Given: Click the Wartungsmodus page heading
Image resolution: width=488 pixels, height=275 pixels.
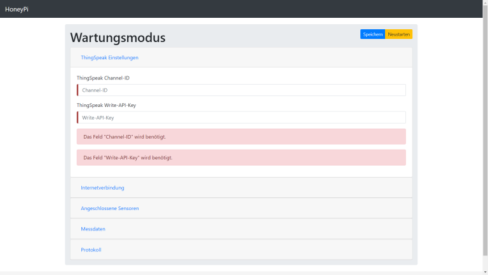Looking at the screenshot, I should [118, 38].
